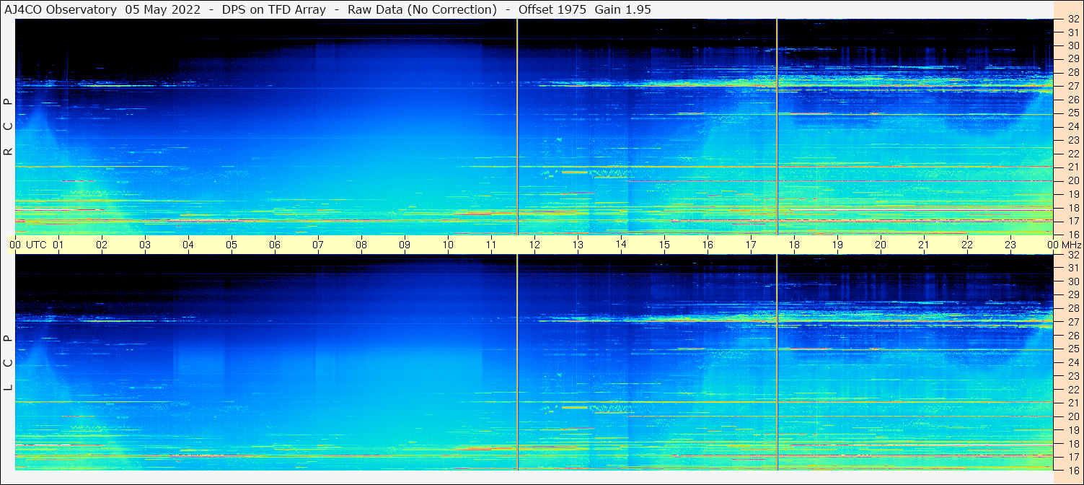Click "23" MHz tick of upper RCP panel
1084x485 pixels.
tap(1072, 141)
